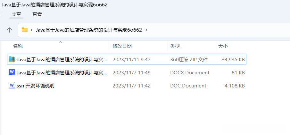Click the yellow folder icon in address bar
The image size is (290, 135).
(25, 30)
